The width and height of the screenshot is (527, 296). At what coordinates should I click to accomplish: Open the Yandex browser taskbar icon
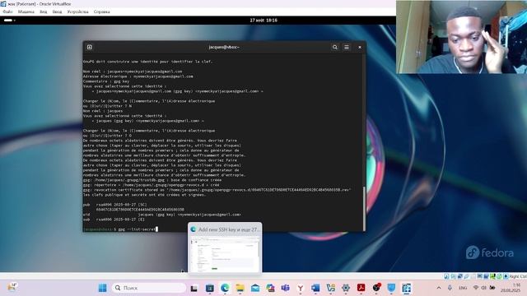pyautogui.click(x=301, y=288)
